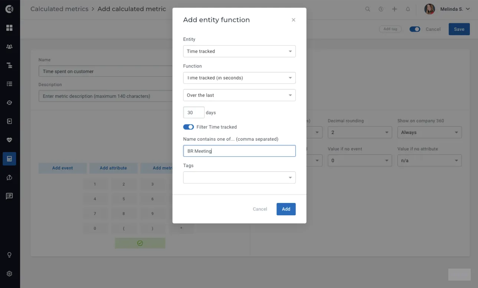This screenshot has width=478, height=288.
Task: Click the metric Name input field
Action: [x=106, y=71]
